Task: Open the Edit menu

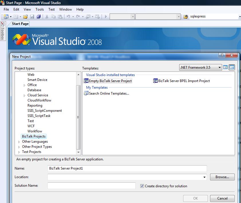Action: point(16,9)
